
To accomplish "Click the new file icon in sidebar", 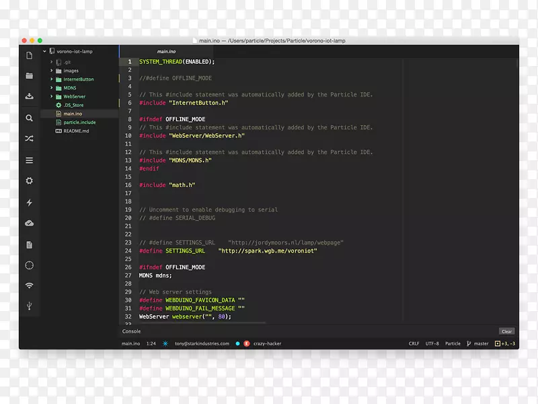I will [x=29, y=56].
